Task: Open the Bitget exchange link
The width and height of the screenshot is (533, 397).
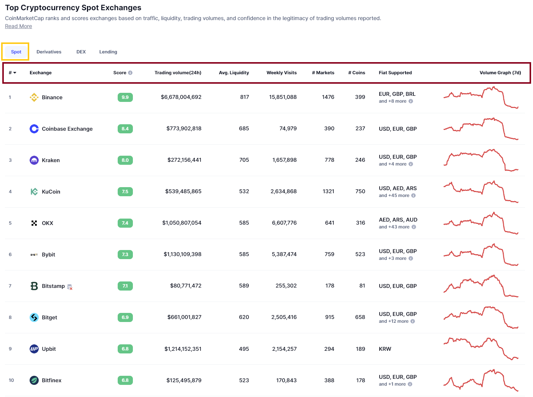Action: 49,317
